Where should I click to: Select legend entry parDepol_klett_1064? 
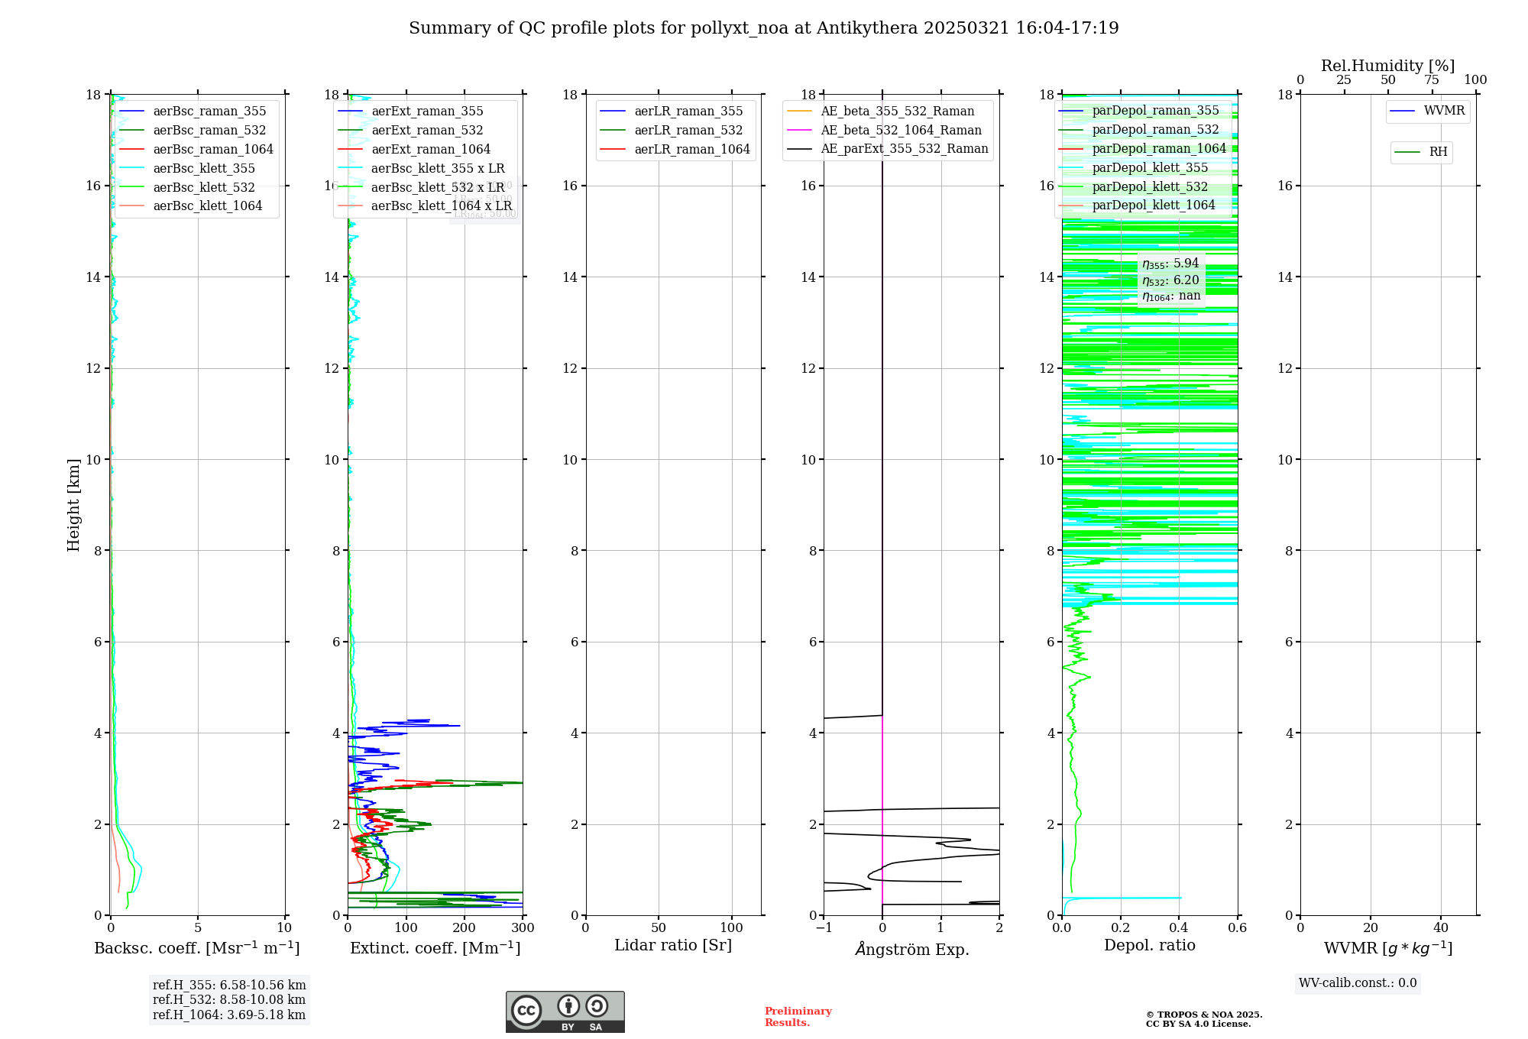[x=1138, y=206]
